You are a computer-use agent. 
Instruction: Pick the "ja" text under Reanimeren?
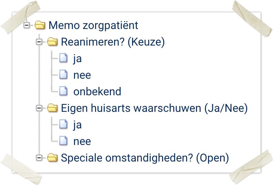[x=77, y=58]
